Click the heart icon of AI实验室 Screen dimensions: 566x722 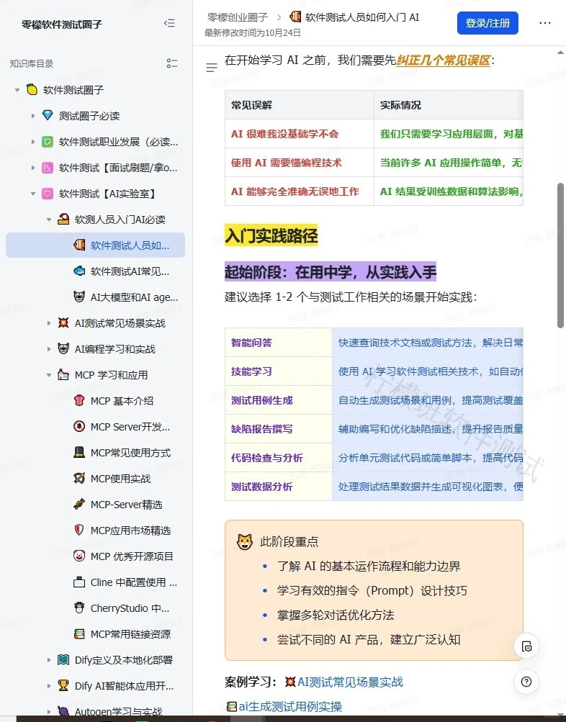click(x=48, y=194)
